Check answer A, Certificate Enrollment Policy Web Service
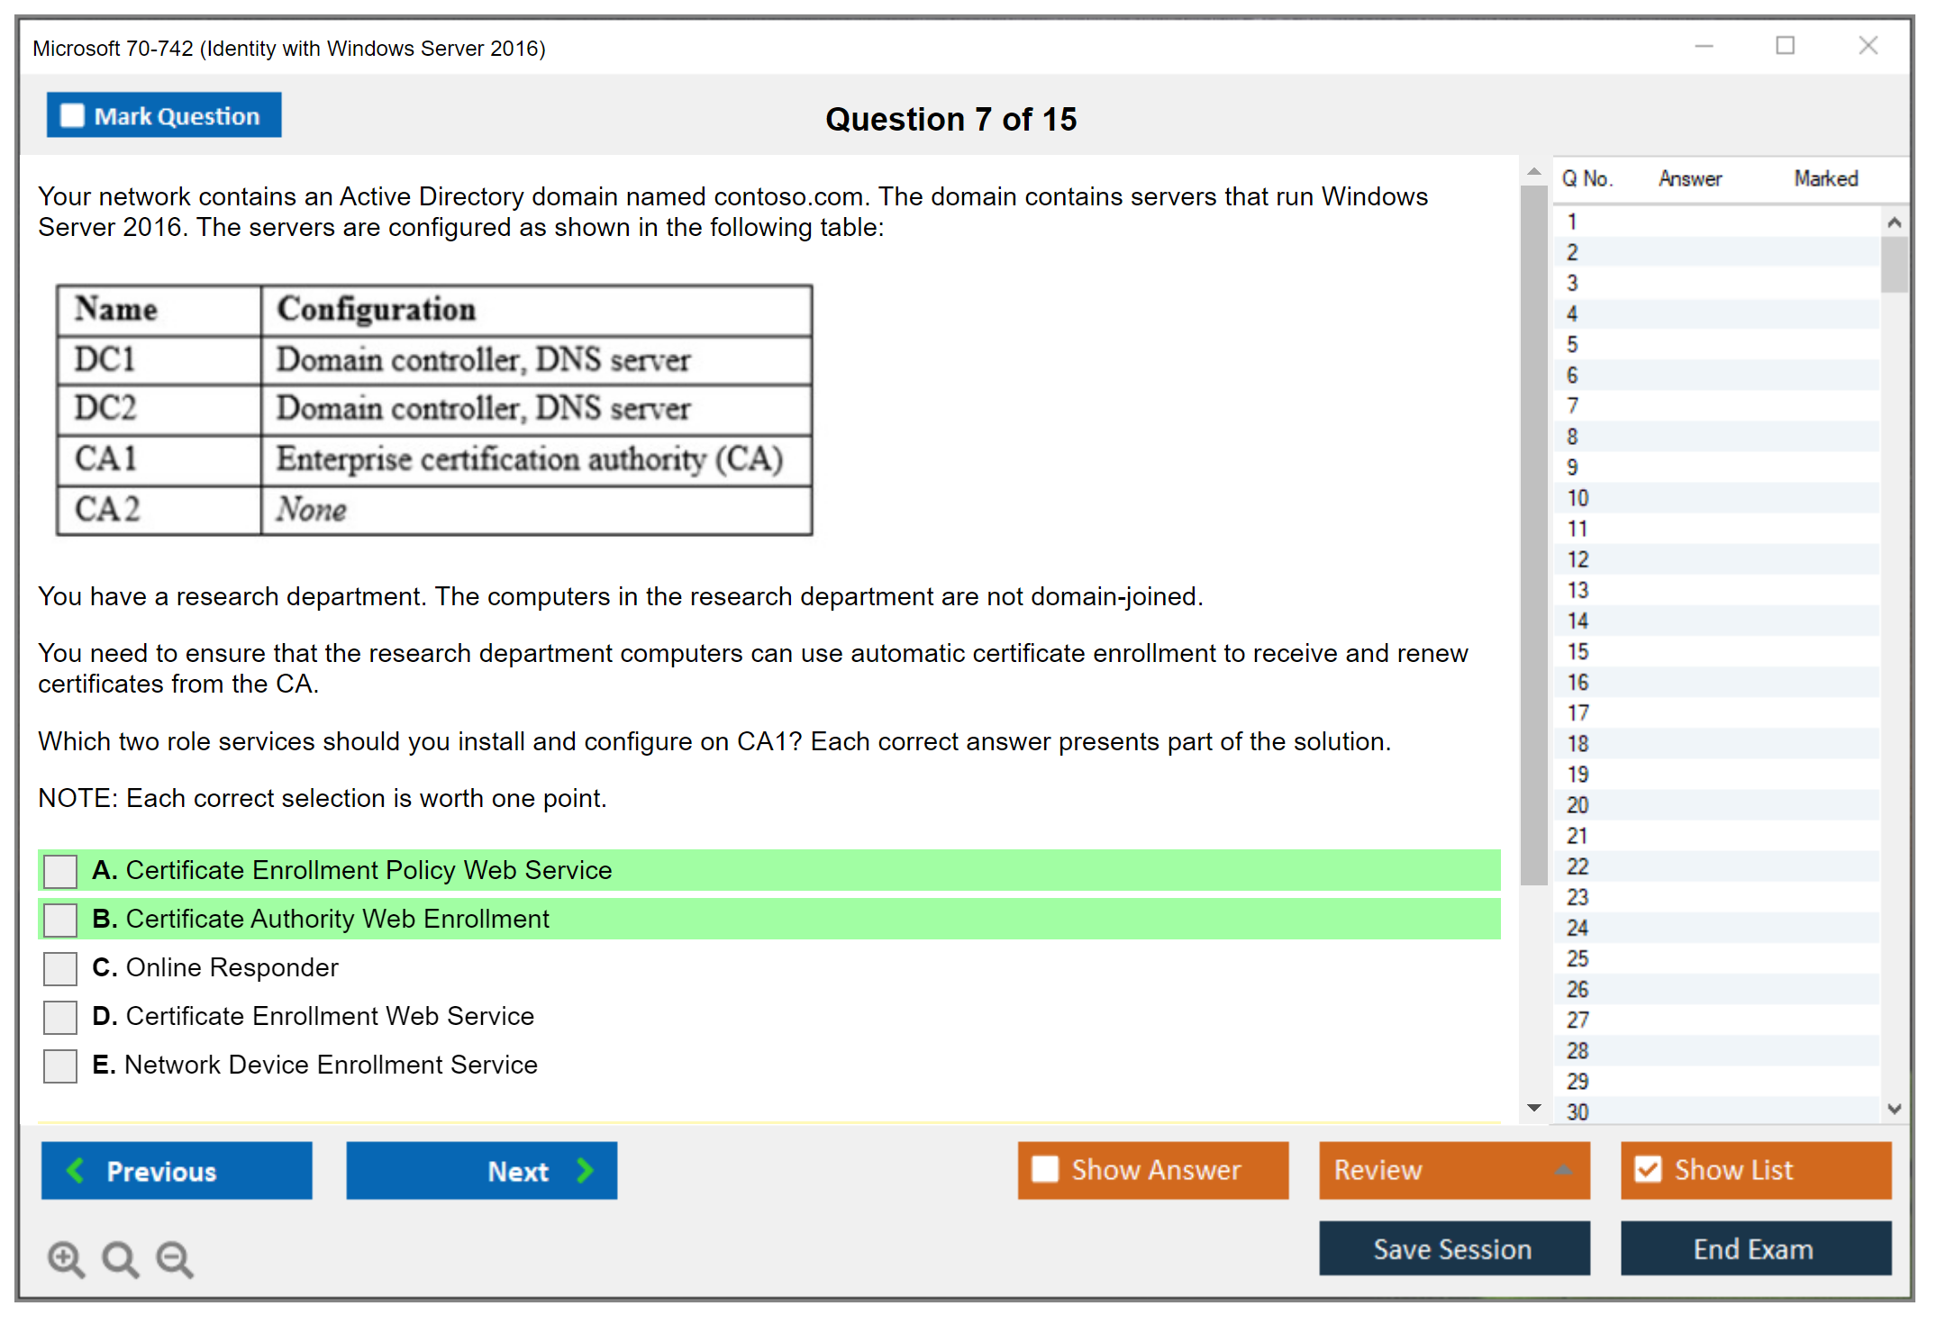 click(60, 871)
